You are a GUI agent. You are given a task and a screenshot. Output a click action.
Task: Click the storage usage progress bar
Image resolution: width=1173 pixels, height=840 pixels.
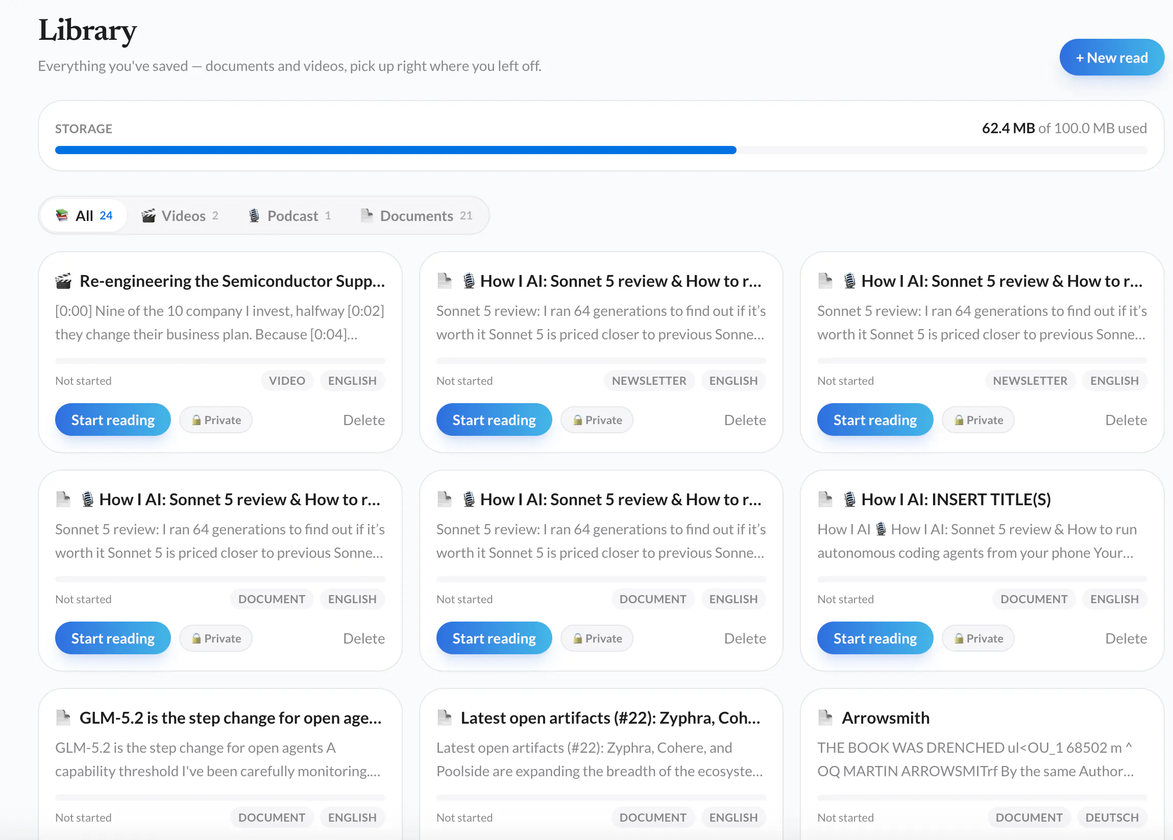(601, 150)
